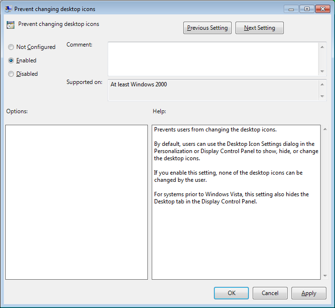
Task: Click the Comment box scroll down arrow
Action: [x=322, y=71]
